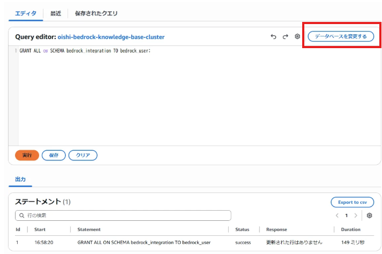This screenshot has height=254, width=382.
Task: Open the oishi-bedrock-knowledge-base-cluster link
Action: 111,37
